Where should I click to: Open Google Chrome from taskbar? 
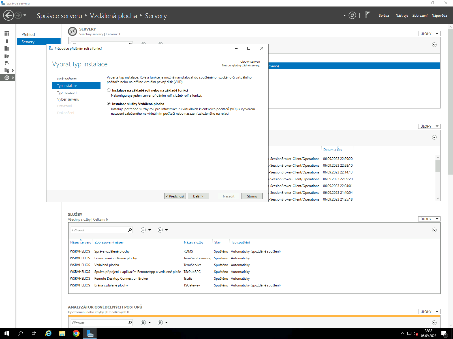[76, 333]
